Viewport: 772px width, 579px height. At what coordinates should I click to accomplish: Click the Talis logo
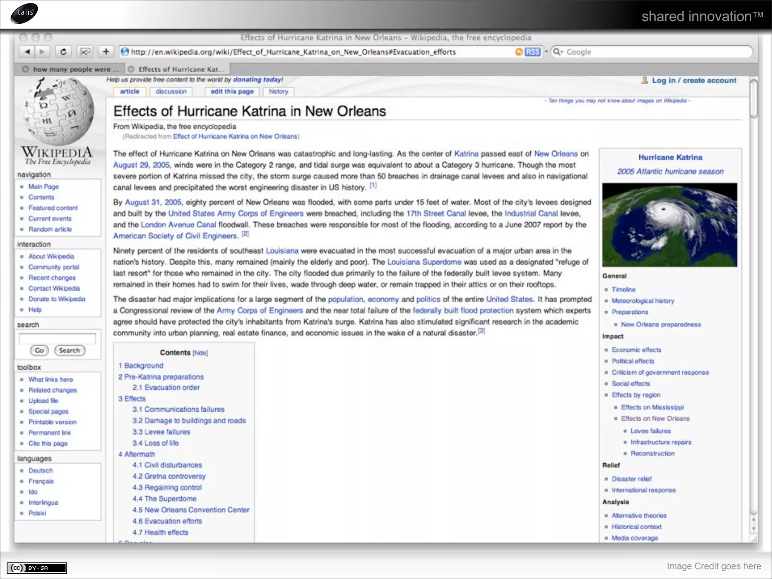coord(25,14)
